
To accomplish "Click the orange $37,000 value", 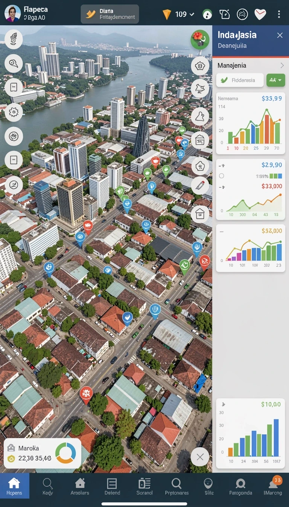I will 272,230.
